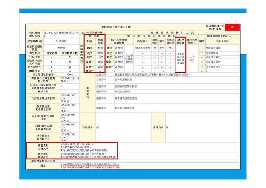The width and height of the screenshot is (266, 188).
Task: Click the 指定項目甄試收費 label
Action: 43,75
